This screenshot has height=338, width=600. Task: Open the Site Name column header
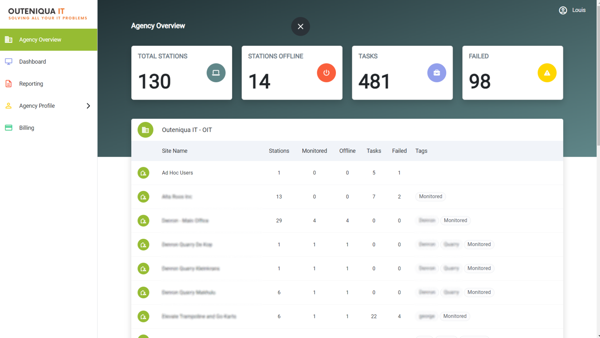(174, 151)
